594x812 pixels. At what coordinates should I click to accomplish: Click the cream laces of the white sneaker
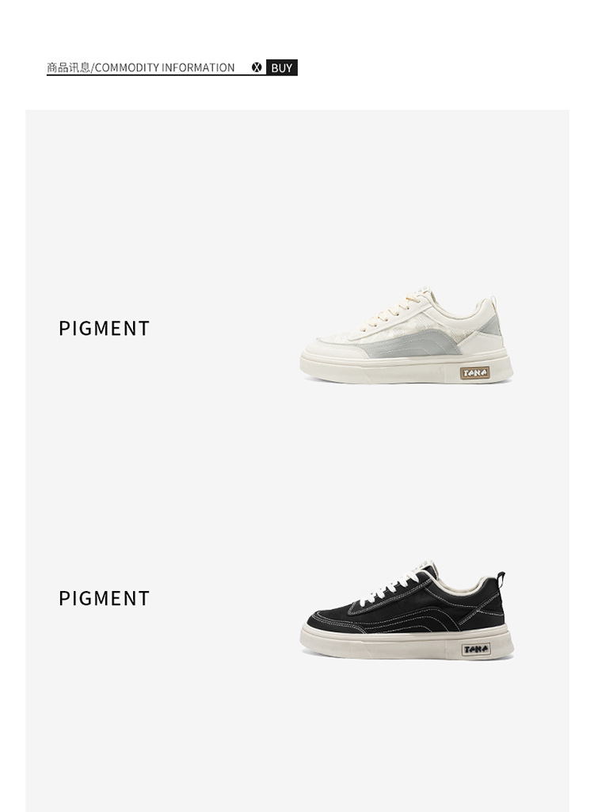click(x=394, y=311)
